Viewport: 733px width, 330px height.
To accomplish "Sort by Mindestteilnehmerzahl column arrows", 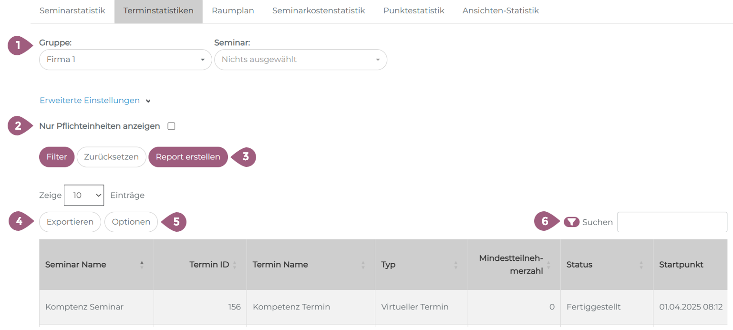I will coord(548,265).
